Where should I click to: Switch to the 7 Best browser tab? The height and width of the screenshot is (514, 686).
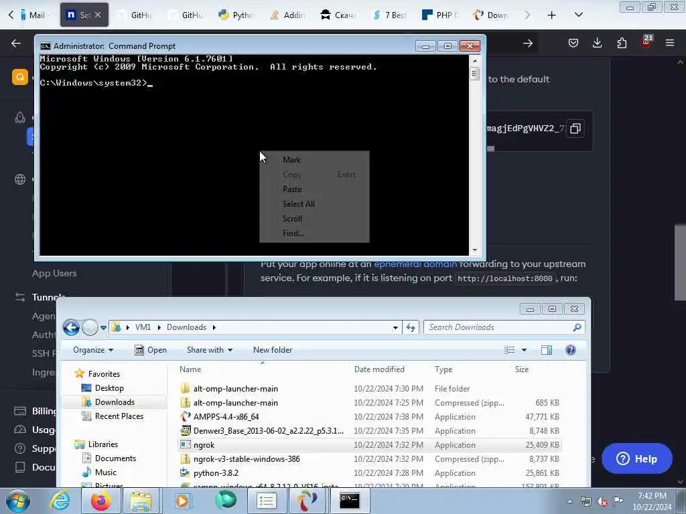click(x=389, y=15)
